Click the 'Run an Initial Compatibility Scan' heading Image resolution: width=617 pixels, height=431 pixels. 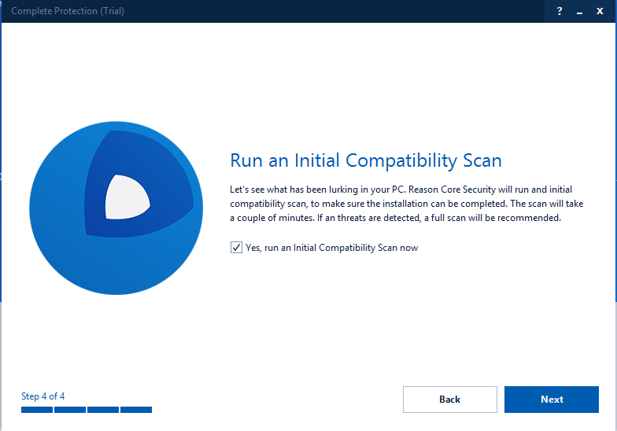365,160
